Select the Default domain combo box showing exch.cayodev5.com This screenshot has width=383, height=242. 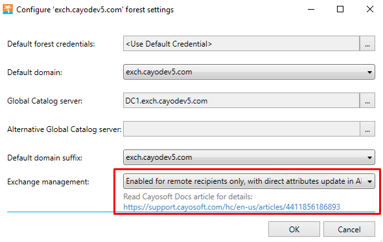[249, 72]
